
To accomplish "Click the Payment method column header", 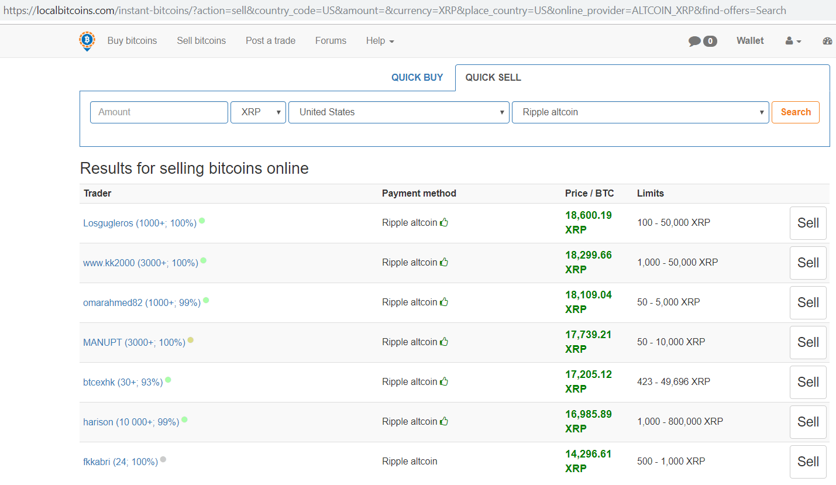I will pos(419,193).
